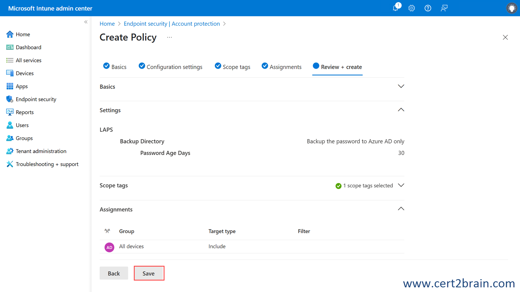Click the Password Age value 30
The height and width of the screenshot is (292, 520).
click(401, 153)
